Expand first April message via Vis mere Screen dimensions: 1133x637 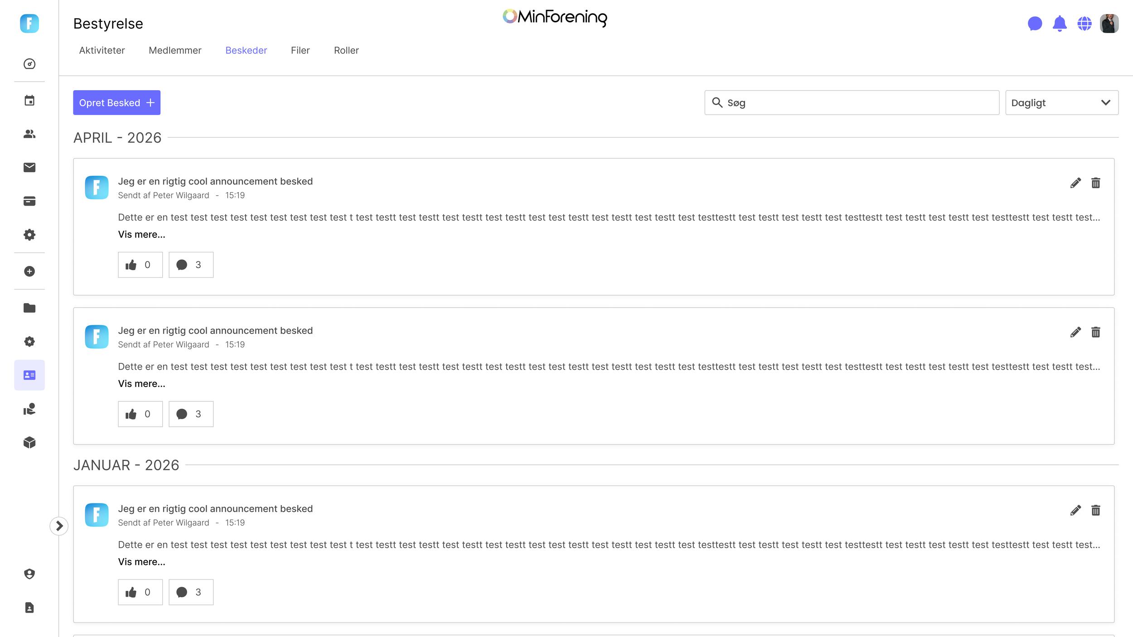(x=142, y=235)
